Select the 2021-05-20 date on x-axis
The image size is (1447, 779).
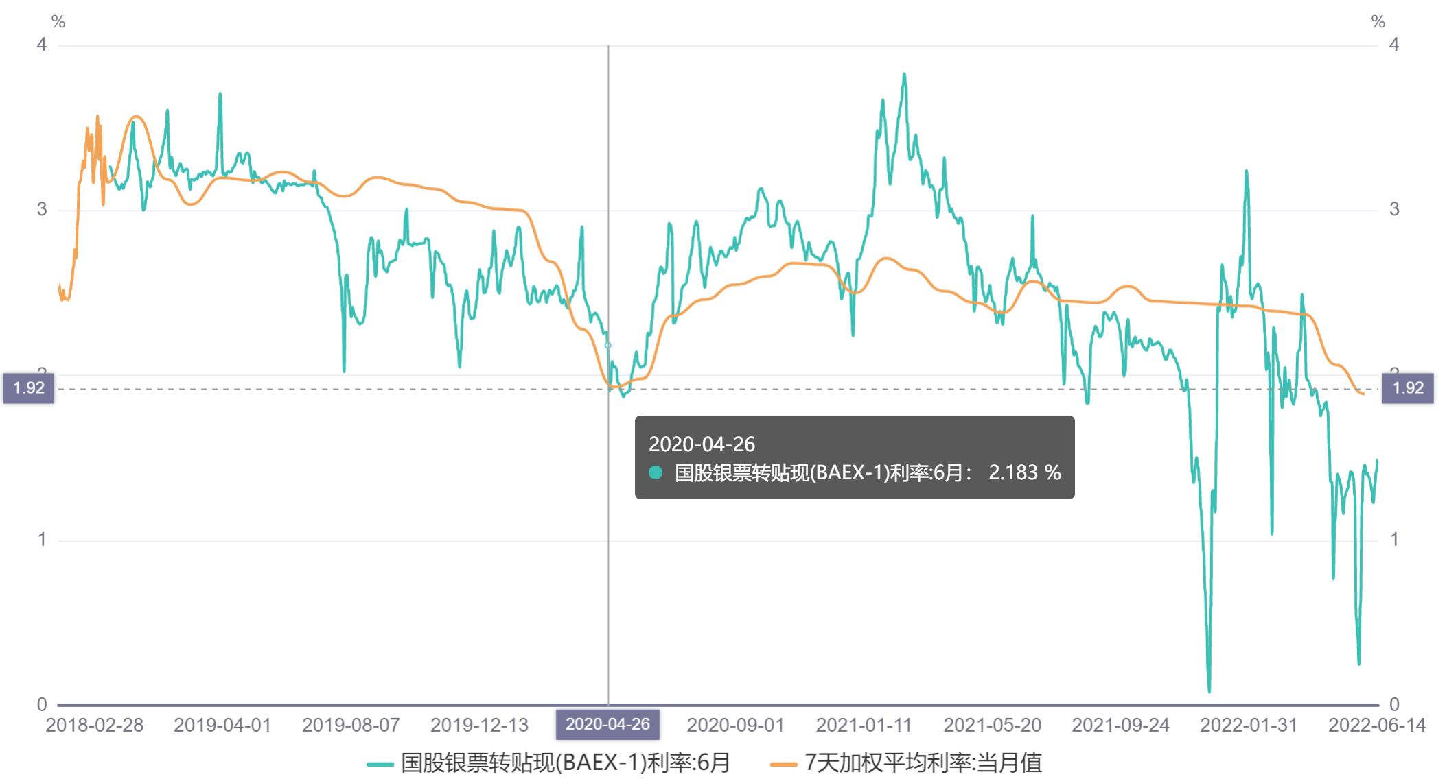992,725
